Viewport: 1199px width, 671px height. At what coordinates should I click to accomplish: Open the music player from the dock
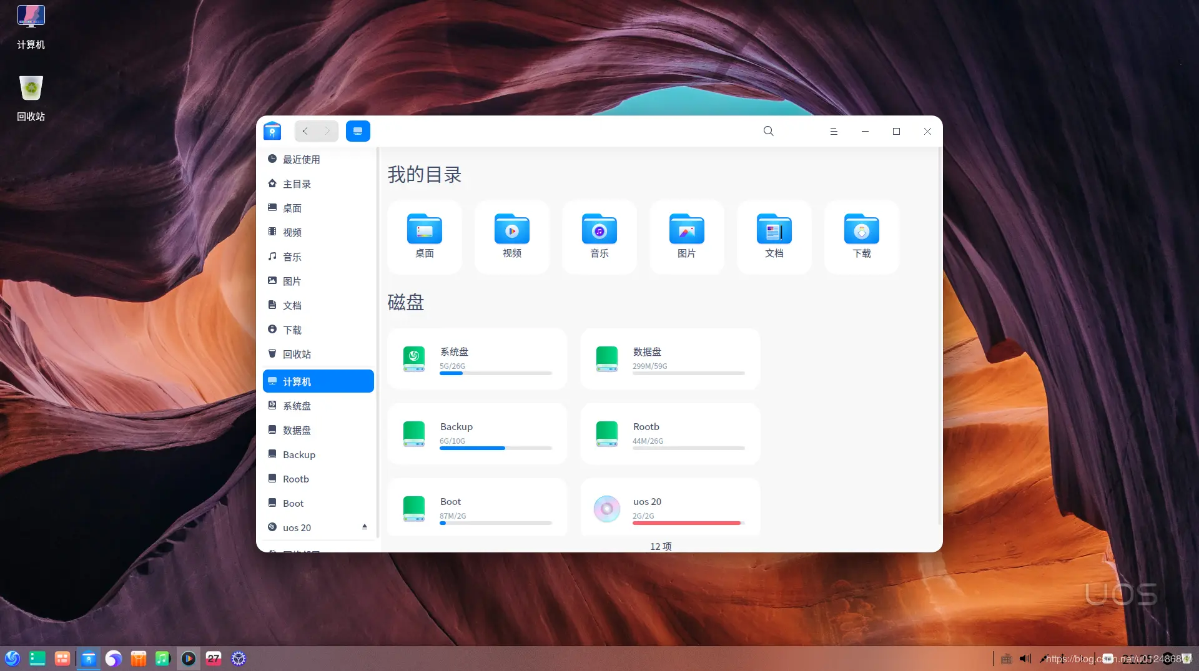point(163,658)
